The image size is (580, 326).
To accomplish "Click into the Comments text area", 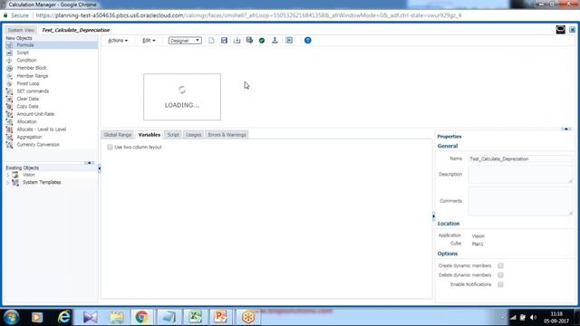I will tap(520, 201).
